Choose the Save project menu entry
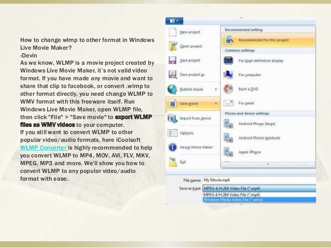Image resolution: width=331 pixels, height=248 pixels. pos(192,60)
